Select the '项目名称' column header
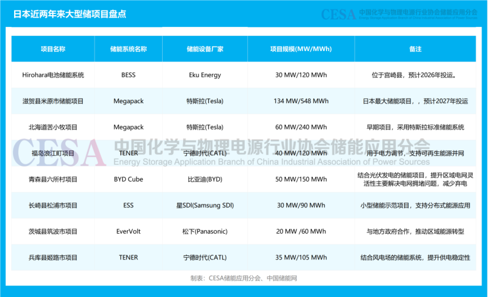 click(53, 49)
